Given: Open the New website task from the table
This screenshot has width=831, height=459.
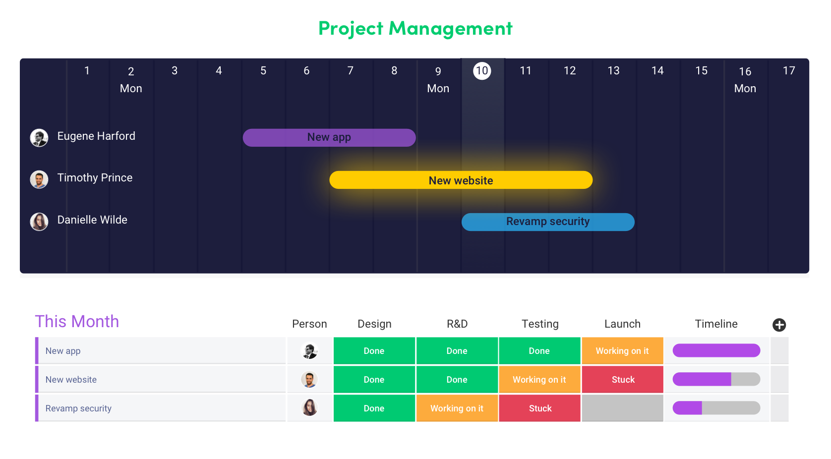Looking at the screenshot, I should tap(70, 379).
